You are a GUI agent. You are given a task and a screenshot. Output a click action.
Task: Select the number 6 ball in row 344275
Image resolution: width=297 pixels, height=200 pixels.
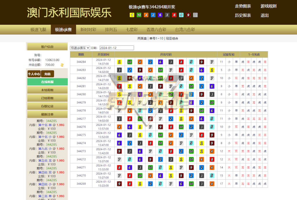[119, 135]
